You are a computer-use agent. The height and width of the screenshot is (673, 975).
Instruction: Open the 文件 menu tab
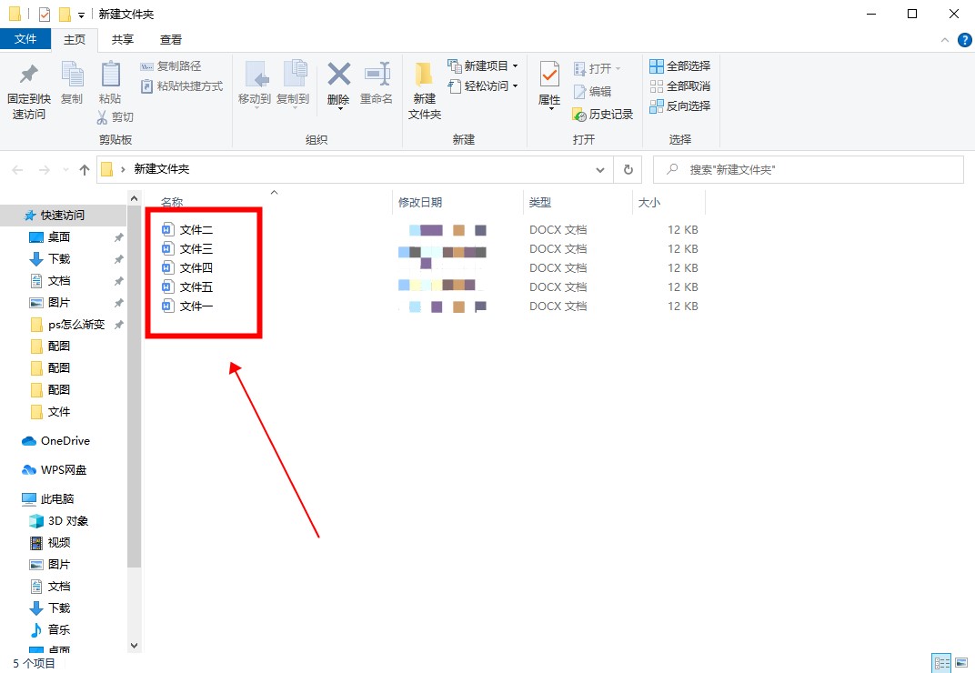pos(25,40)
